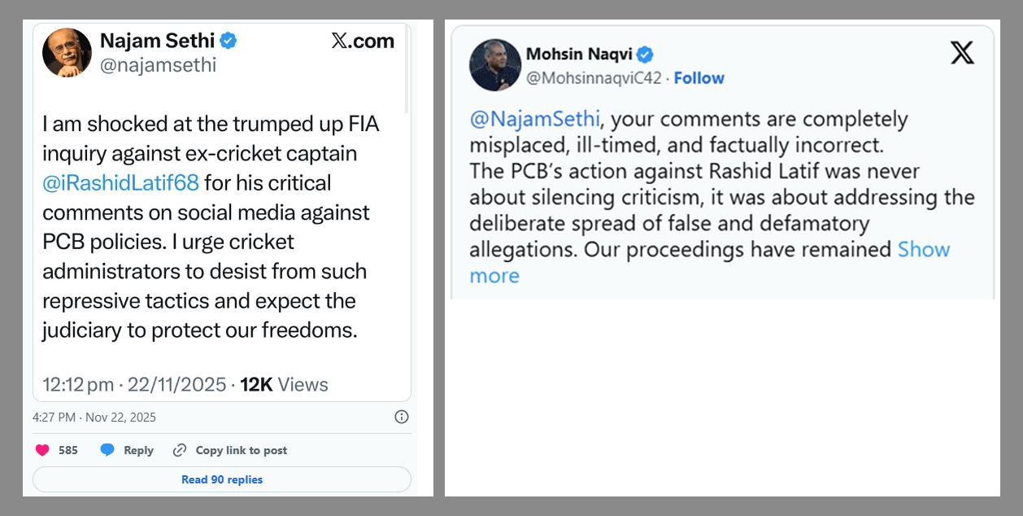Click the X logo in Mohsin Naqvi's tweet
The image size is (1023, 516).
(962, 54)
